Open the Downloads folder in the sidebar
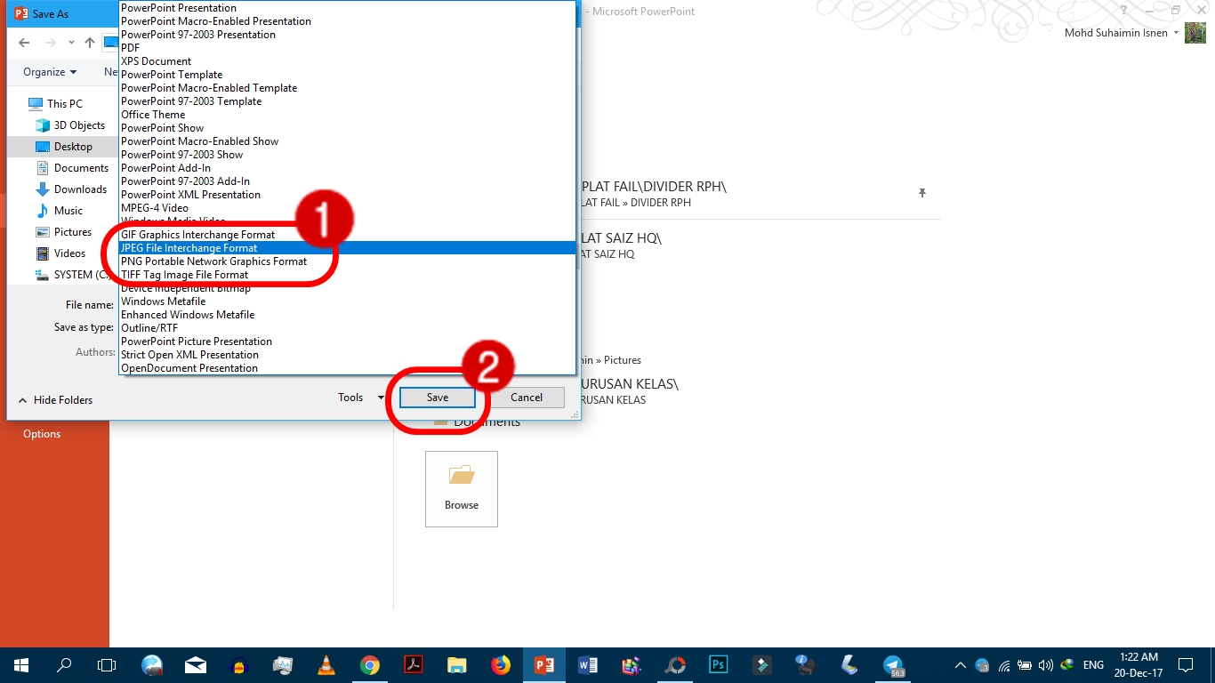The height and width of the screenshot is (683, 1215). (71, 189)
